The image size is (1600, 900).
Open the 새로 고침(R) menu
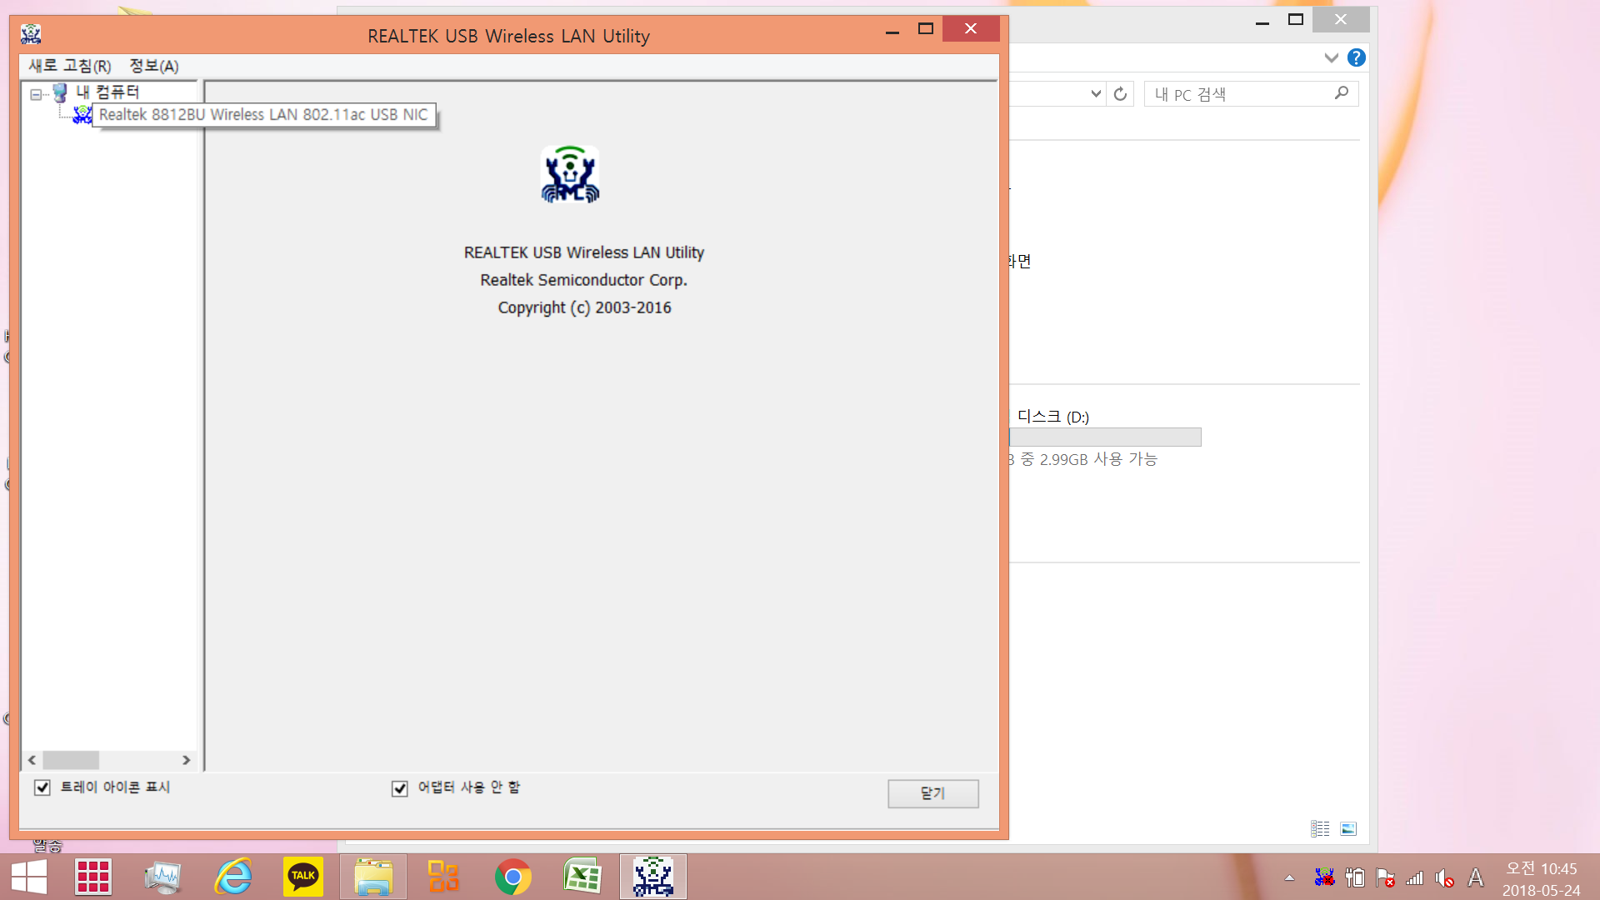(x=70, y=66)
